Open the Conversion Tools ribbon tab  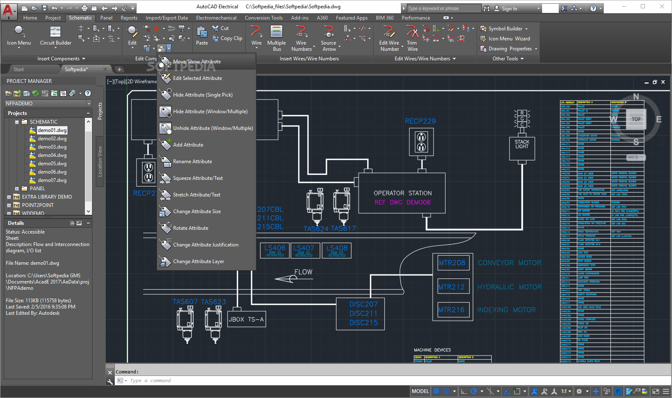click(x=264, y=18)
